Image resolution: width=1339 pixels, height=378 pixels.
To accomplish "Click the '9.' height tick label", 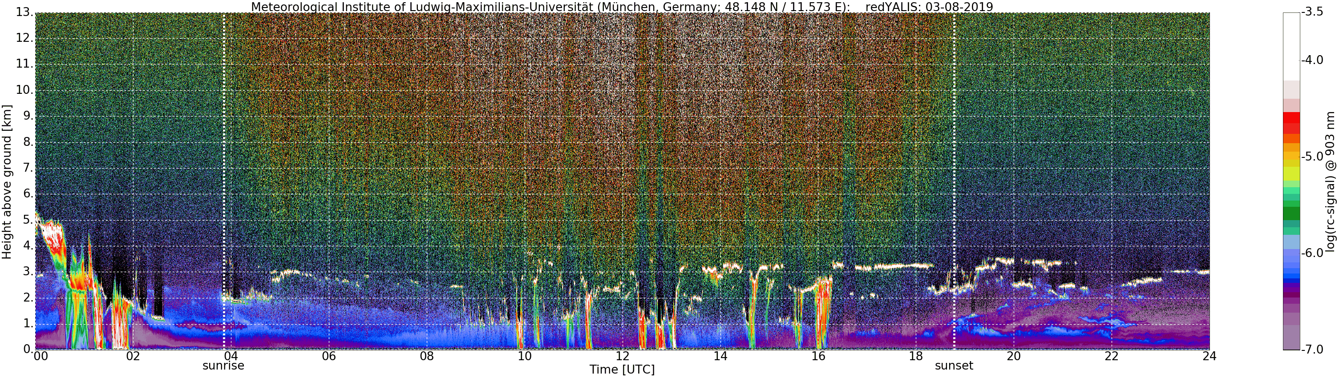I will point(28,117).
